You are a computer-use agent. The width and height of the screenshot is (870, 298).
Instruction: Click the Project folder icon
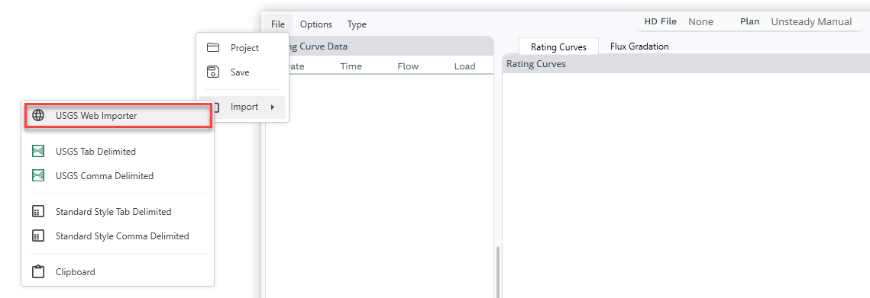(x=213, y=48)
